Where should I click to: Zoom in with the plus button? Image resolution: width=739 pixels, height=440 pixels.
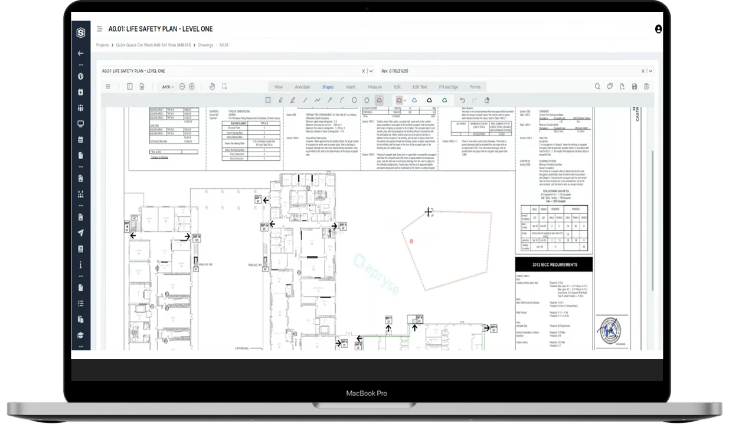[x=192, y=87]
